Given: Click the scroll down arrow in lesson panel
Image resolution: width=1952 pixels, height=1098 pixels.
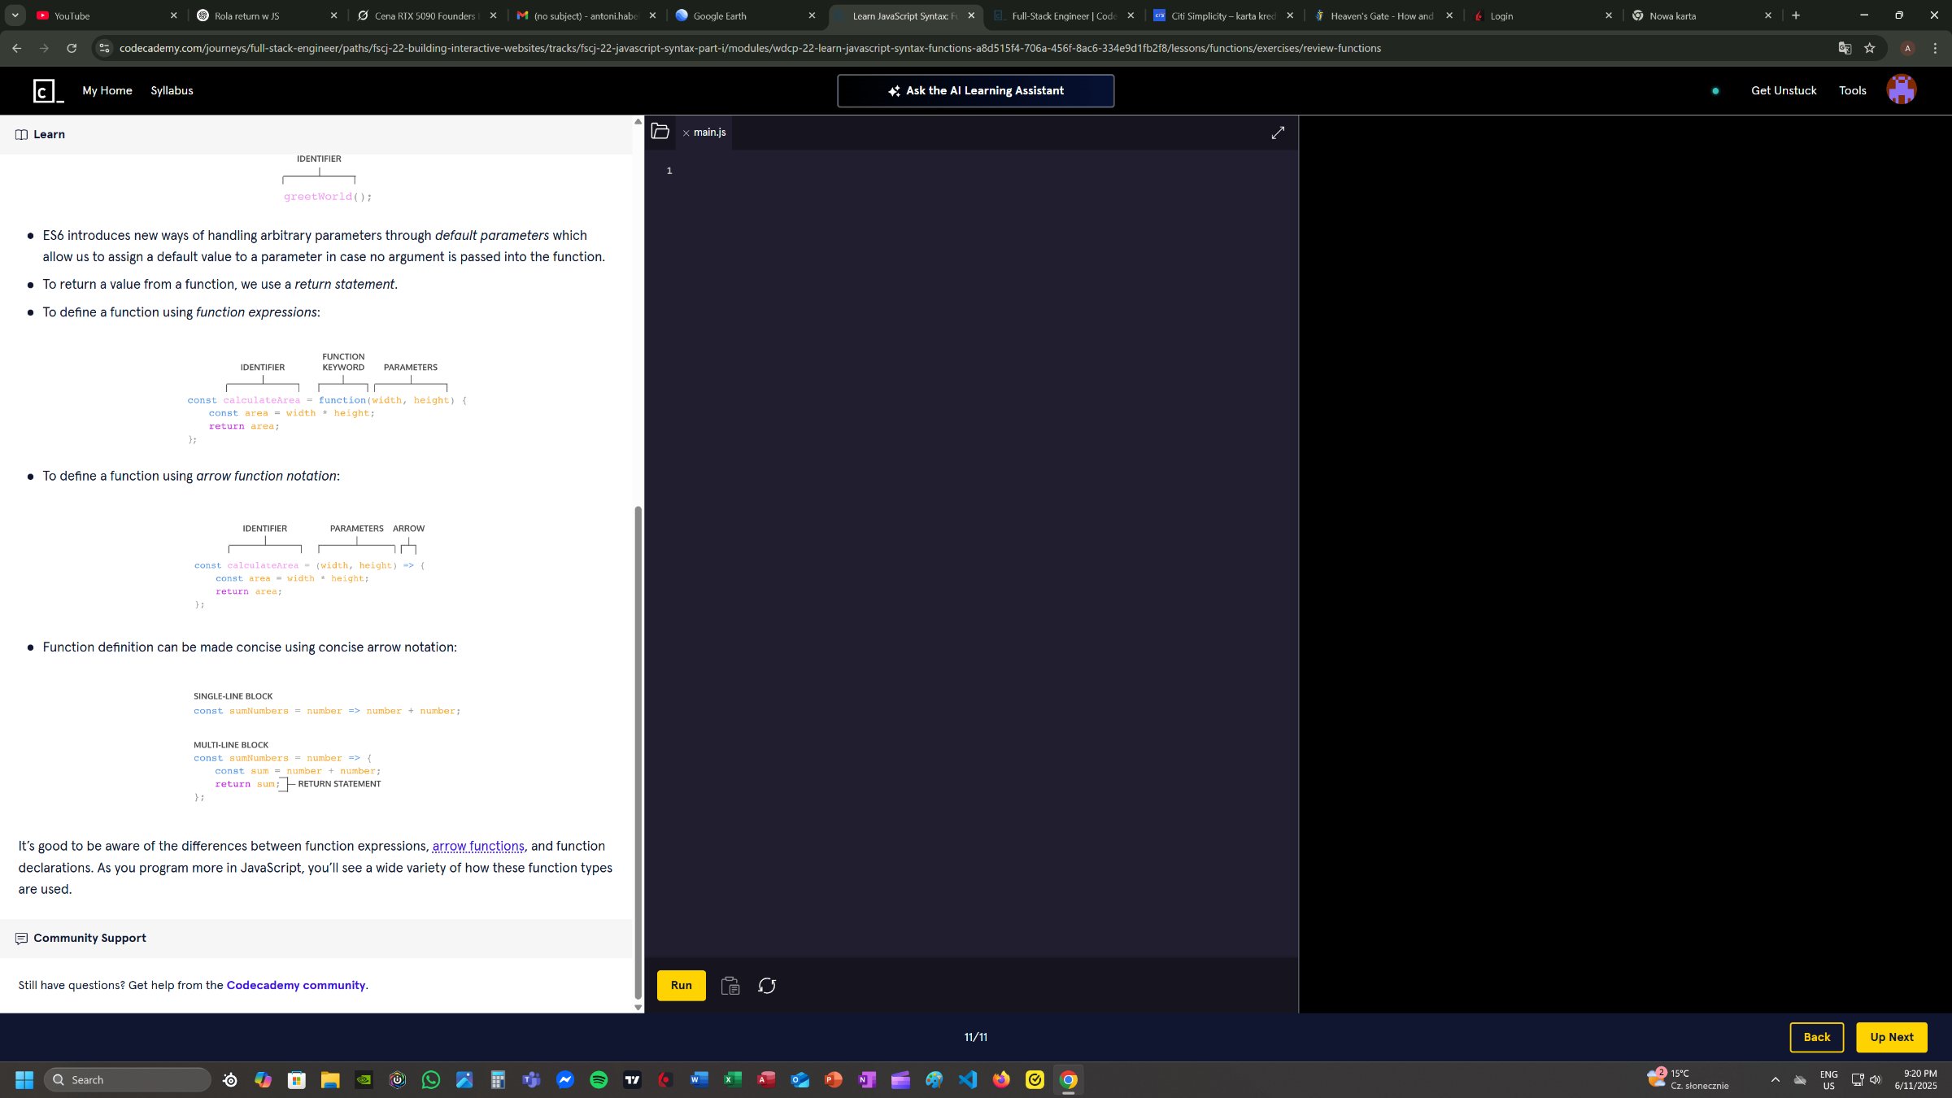Looking at the screenshot, I should coord(638,1007).
